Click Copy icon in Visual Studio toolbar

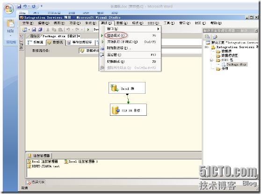pyautogui.click(x=54, y=30)
